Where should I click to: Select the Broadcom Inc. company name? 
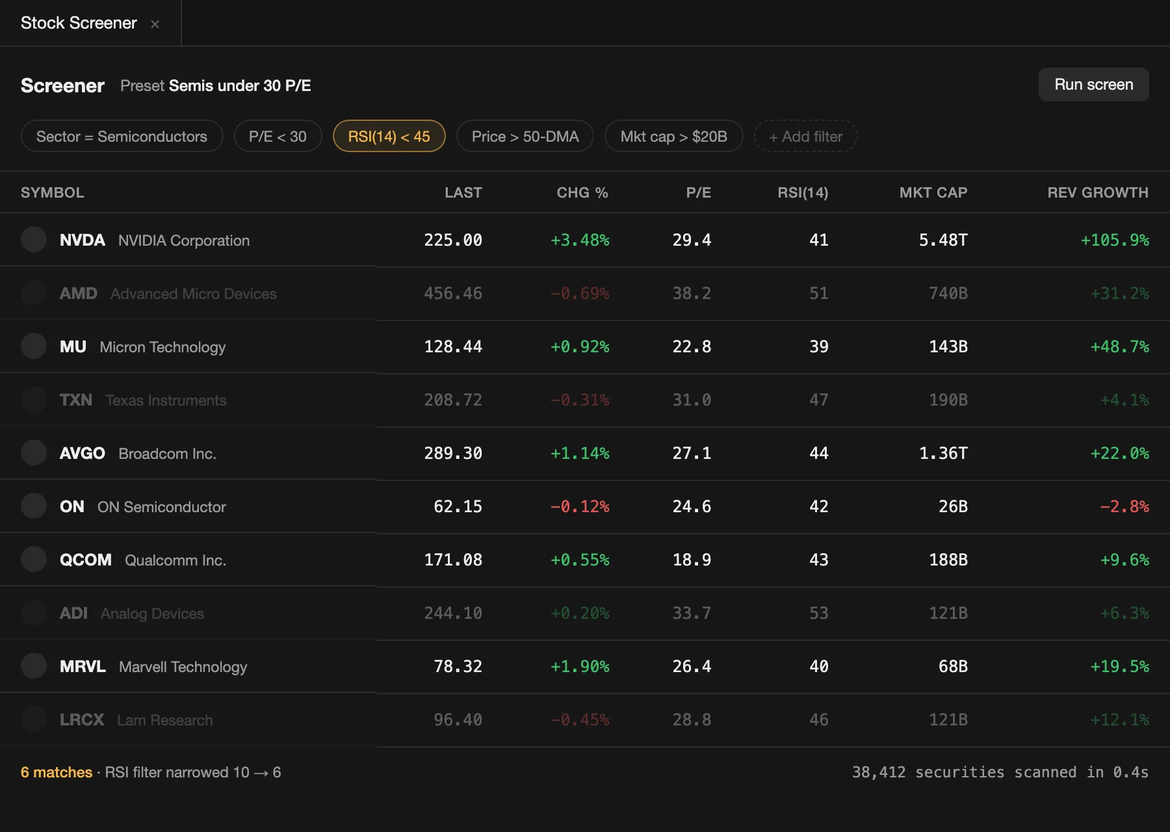point(167,454)
